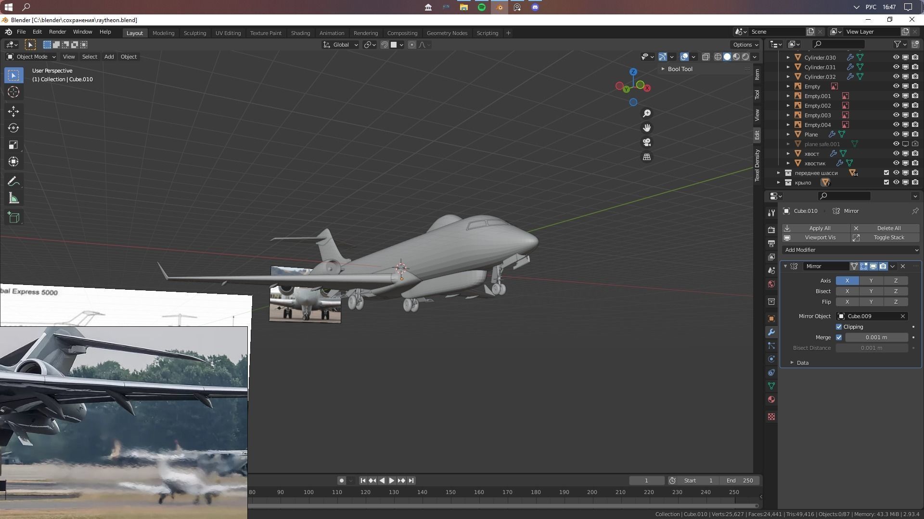Screen dimensions: 924x519
Task: Select the Add Cube tool
Action: pos(13,217)
